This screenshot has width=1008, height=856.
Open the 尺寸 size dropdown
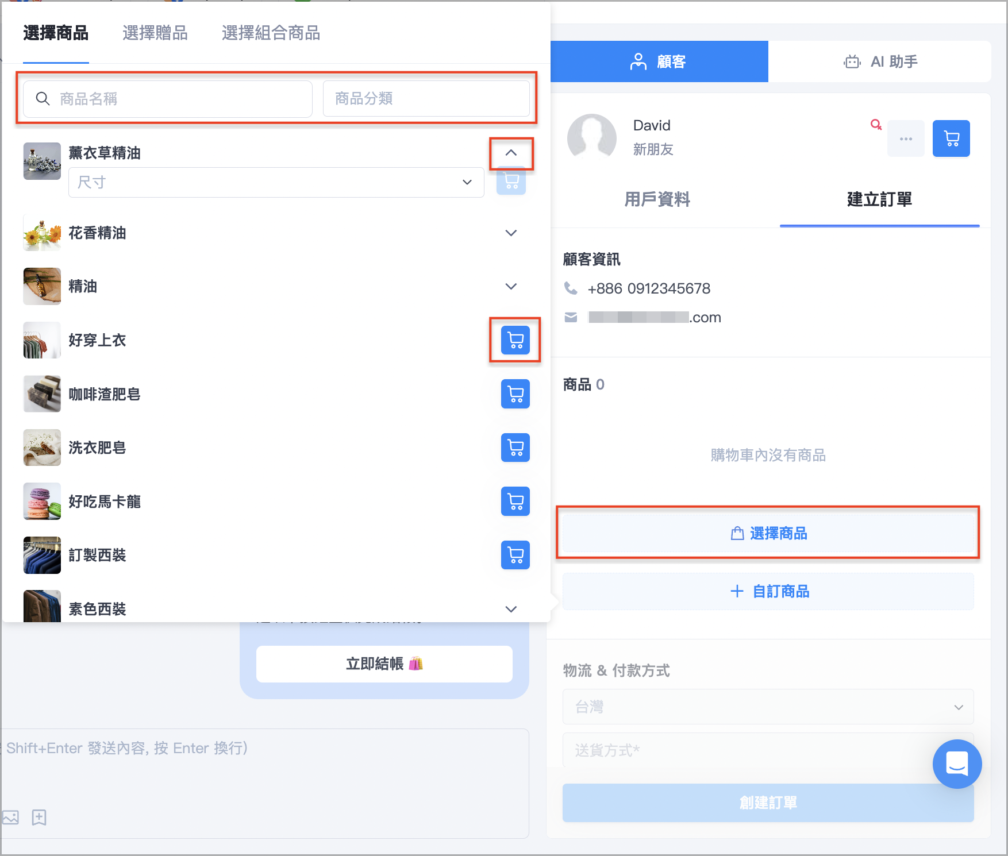tap(276, 182)
